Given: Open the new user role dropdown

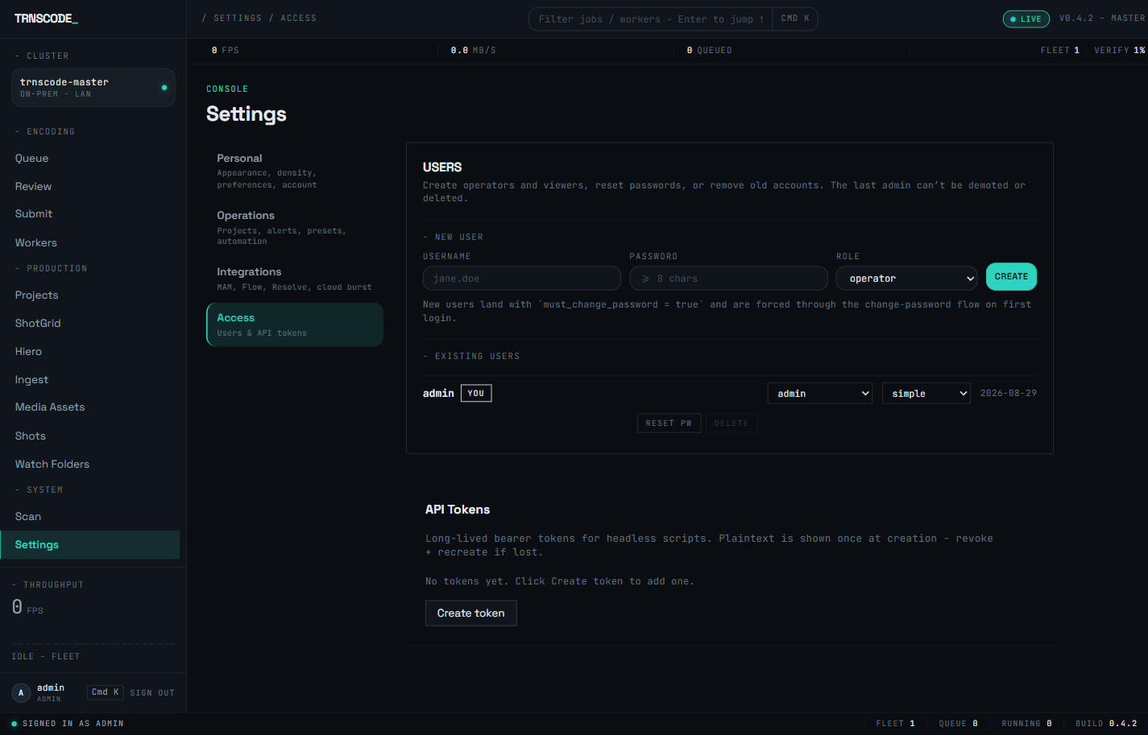Looking at the screenshot, I should click(x=906, y=279).
